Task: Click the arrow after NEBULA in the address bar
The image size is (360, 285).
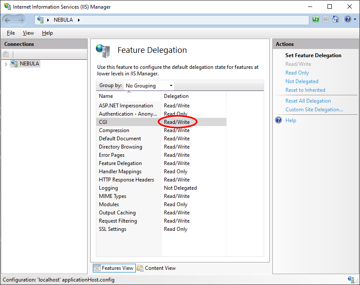Action: click(x=79, y=20)
